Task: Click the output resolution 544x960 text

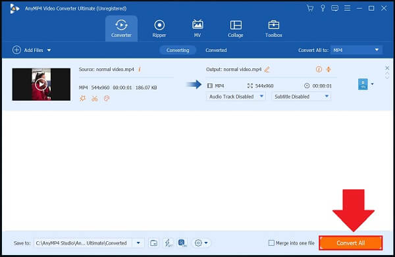Action: (264, 85)
